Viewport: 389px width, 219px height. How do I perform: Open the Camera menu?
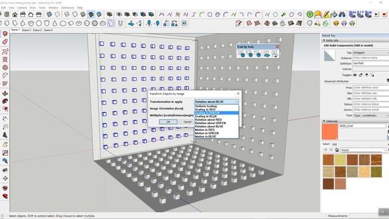[22, 8]
